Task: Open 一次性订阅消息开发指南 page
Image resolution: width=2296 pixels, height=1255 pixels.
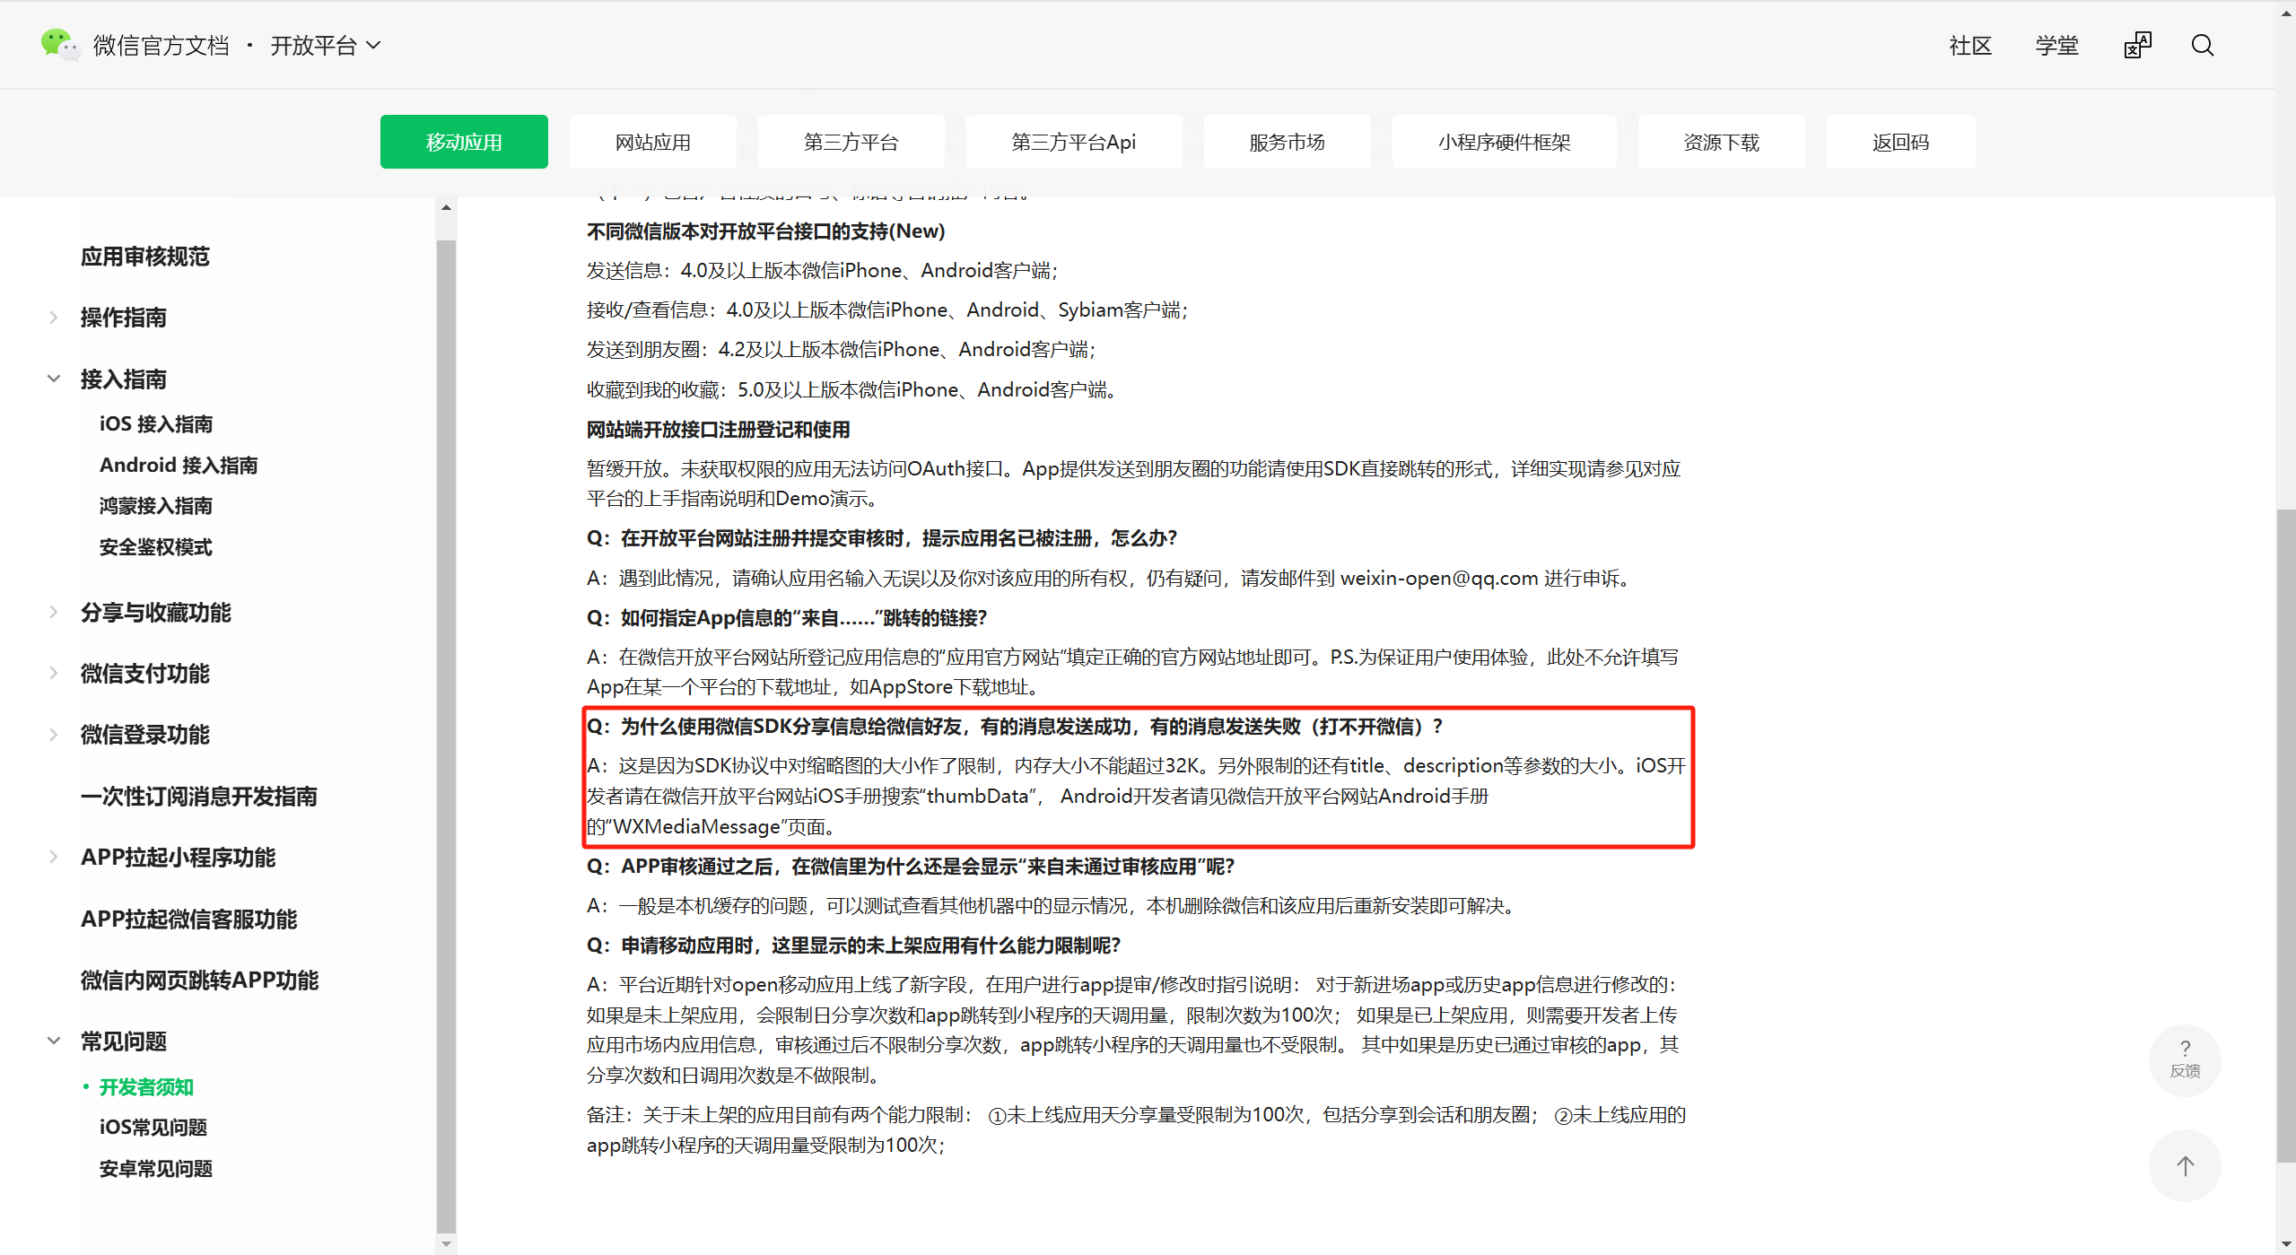Action: [x=199, y=796]
